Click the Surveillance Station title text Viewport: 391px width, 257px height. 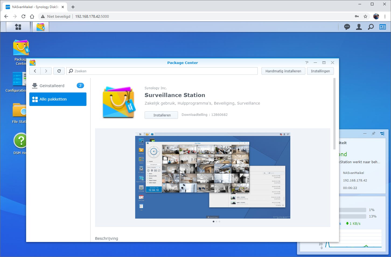point(175,95)
